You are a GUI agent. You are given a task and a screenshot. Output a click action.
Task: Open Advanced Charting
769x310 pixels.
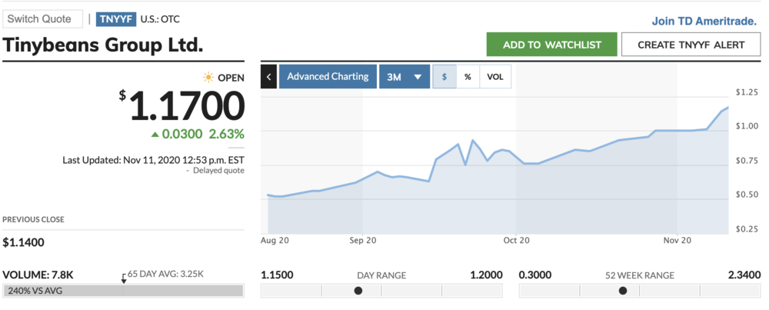point(327,77)
